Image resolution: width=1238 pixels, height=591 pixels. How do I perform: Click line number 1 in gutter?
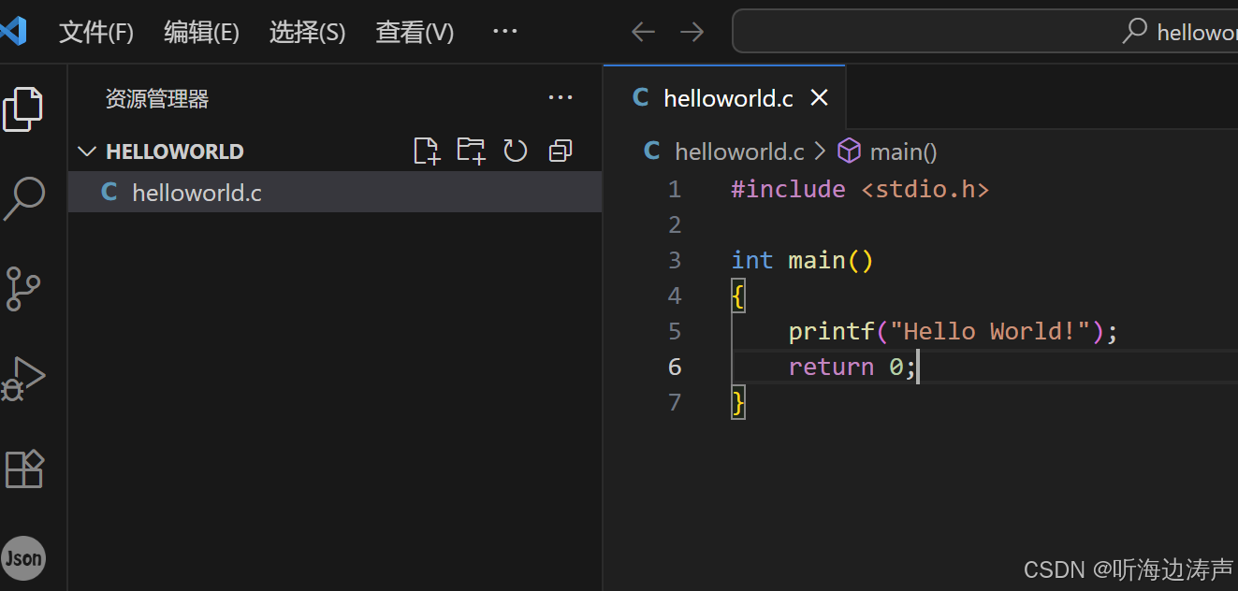point(675,190)
